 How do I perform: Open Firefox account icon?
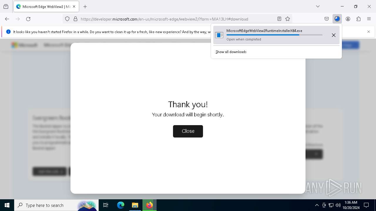point(348,19)
